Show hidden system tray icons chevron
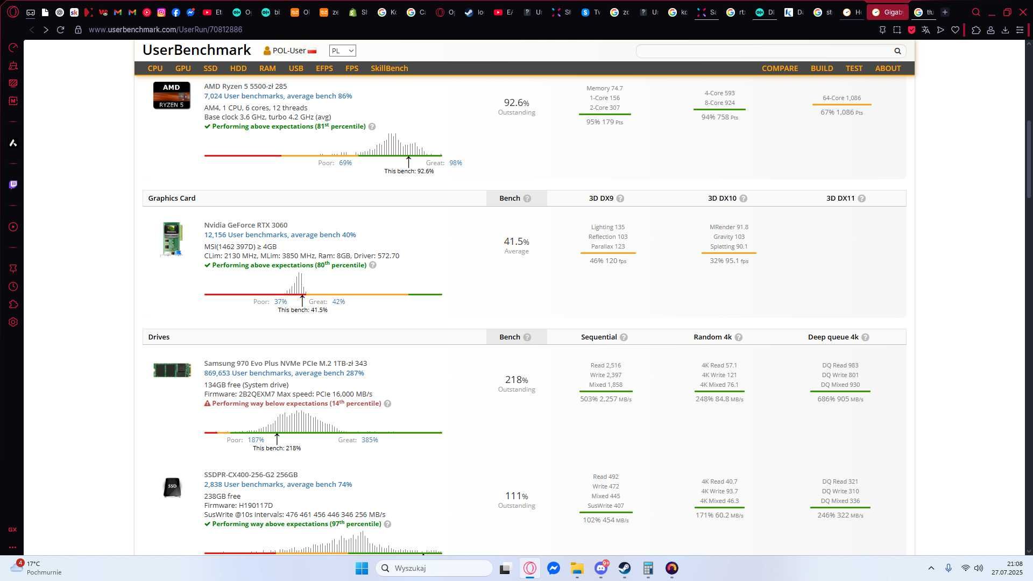This screenshot has width=1033, height=581. click(931, 568)
